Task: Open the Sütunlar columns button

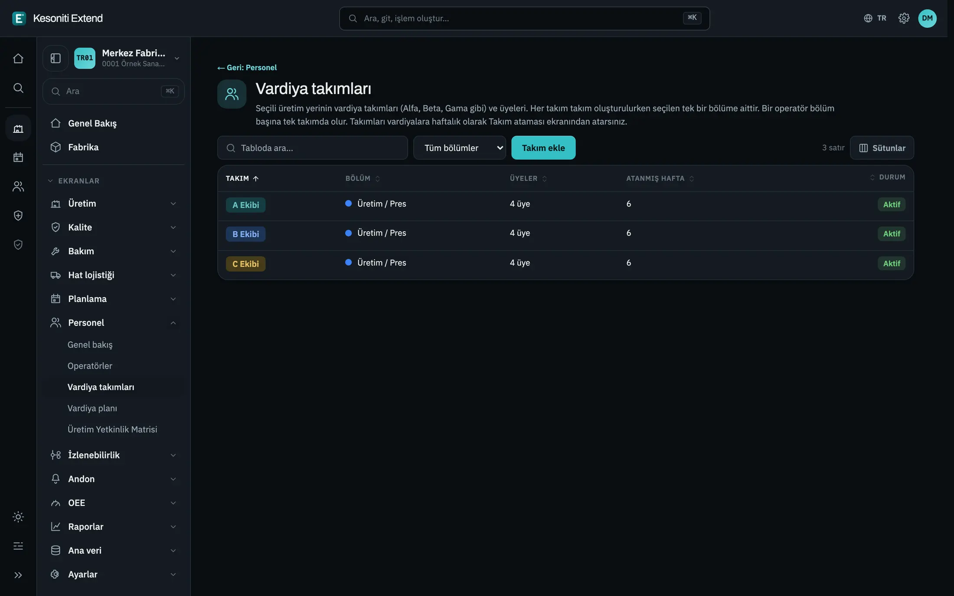Action: click(x=882, y=148)
